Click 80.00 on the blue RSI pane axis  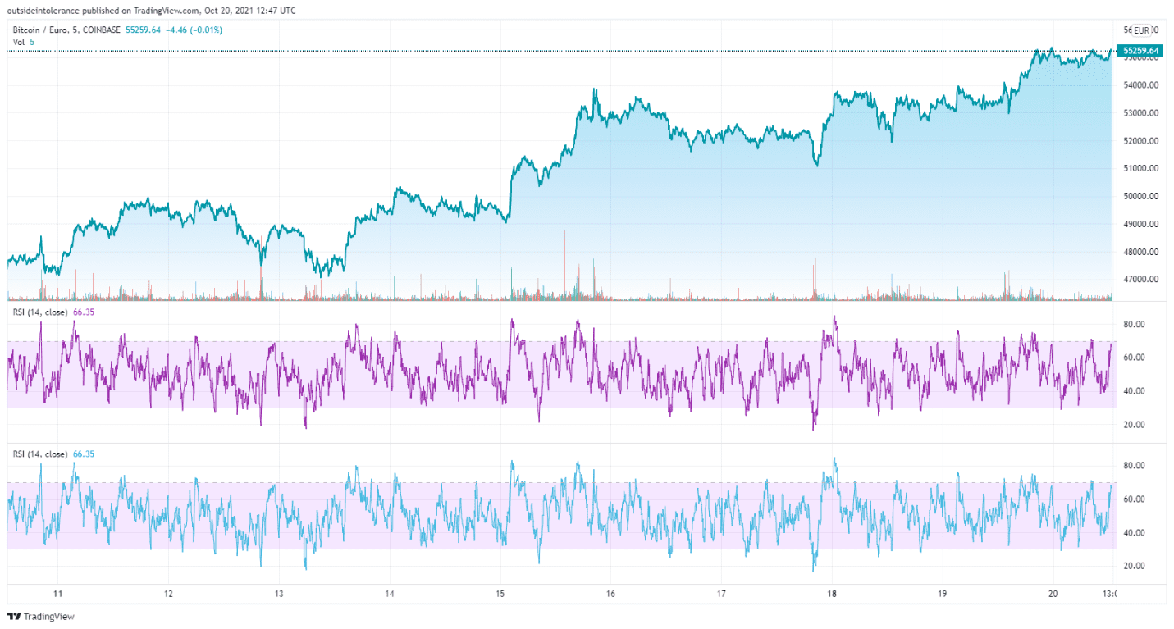pyautogui.click(x=1134, y=466)
